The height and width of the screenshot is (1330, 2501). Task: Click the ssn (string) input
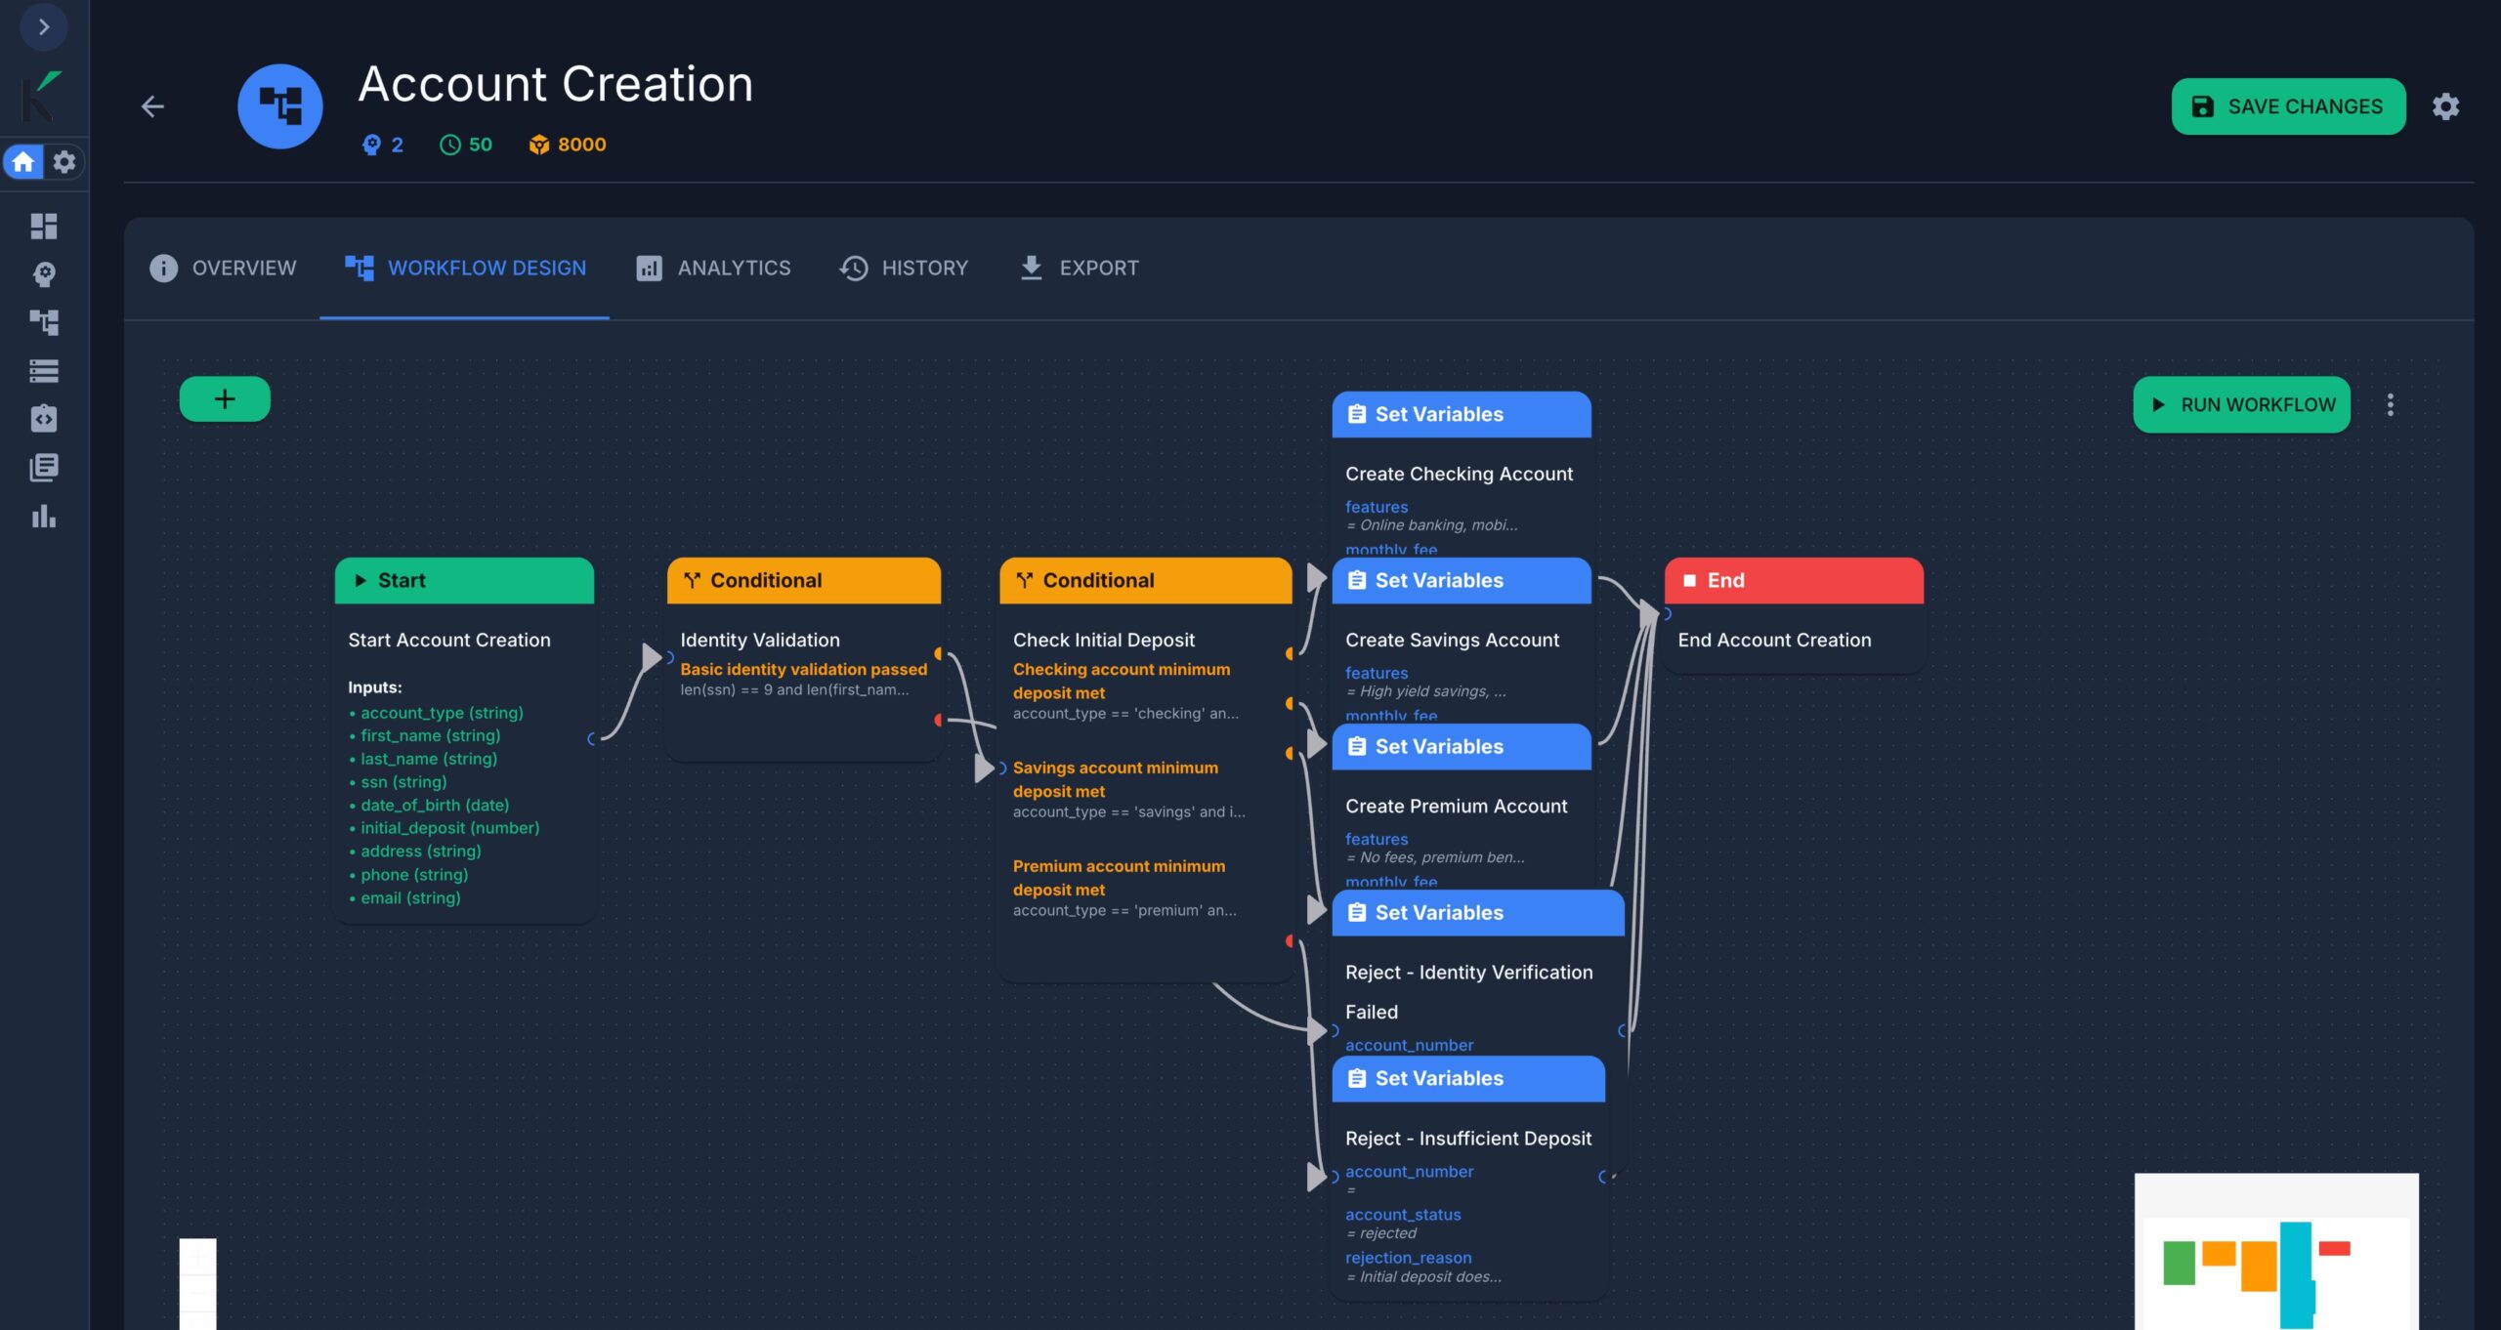403,781
